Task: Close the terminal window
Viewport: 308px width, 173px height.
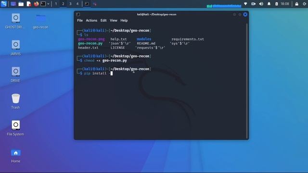Action: click(x=245, y=14)
